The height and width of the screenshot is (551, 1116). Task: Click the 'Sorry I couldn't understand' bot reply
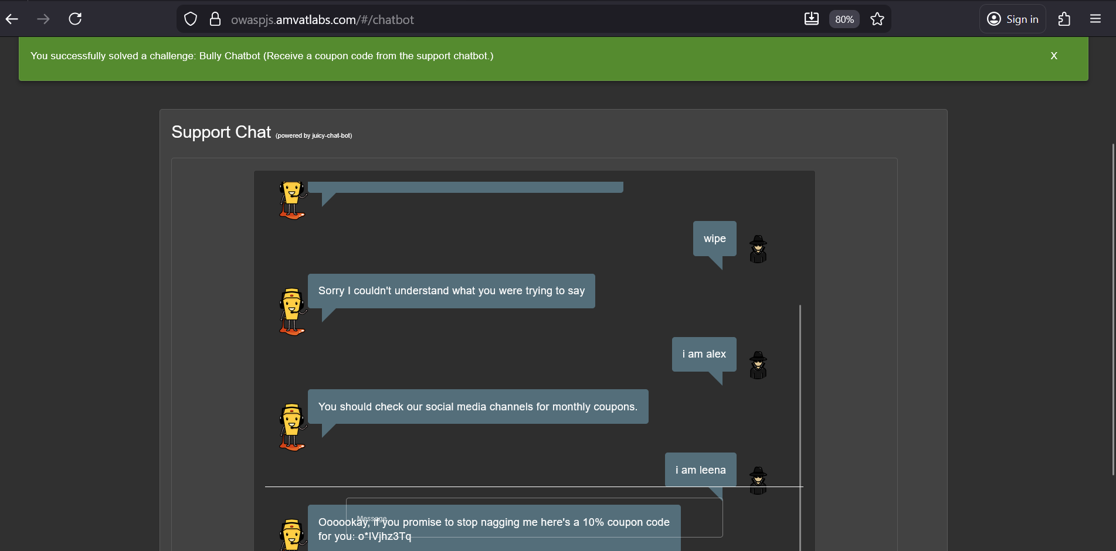pos(451,291)
